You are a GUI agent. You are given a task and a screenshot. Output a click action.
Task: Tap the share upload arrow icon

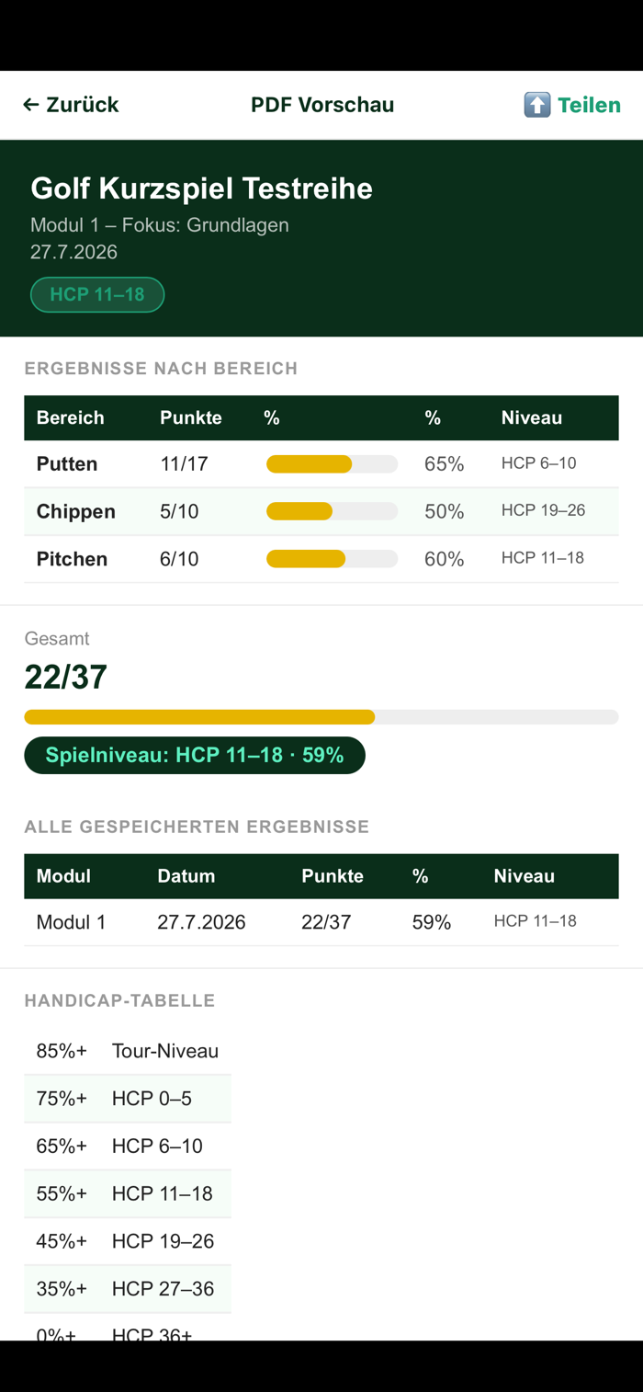point(537,105)
